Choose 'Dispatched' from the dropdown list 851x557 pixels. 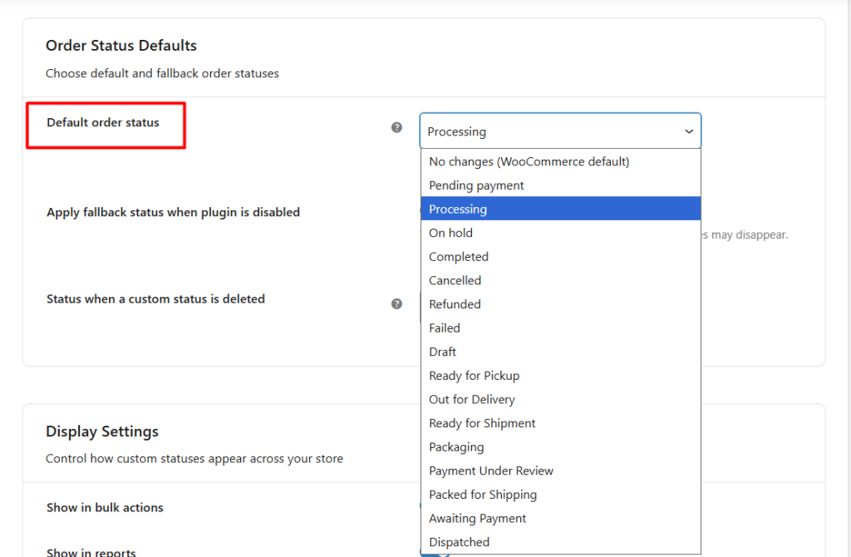click(459, 542)
